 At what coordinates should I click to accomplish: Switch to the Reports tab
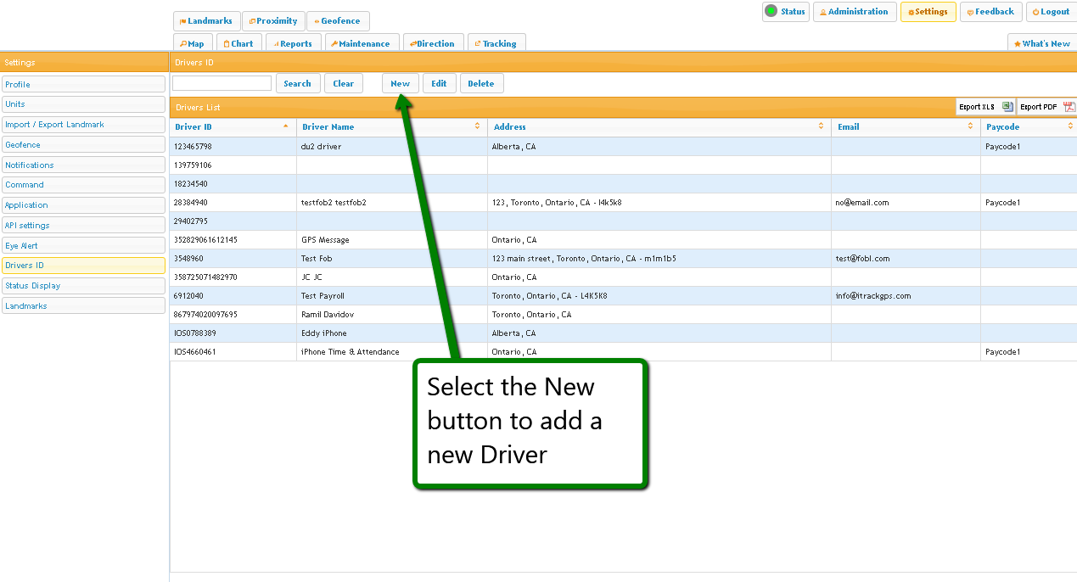tap(292, 43)
